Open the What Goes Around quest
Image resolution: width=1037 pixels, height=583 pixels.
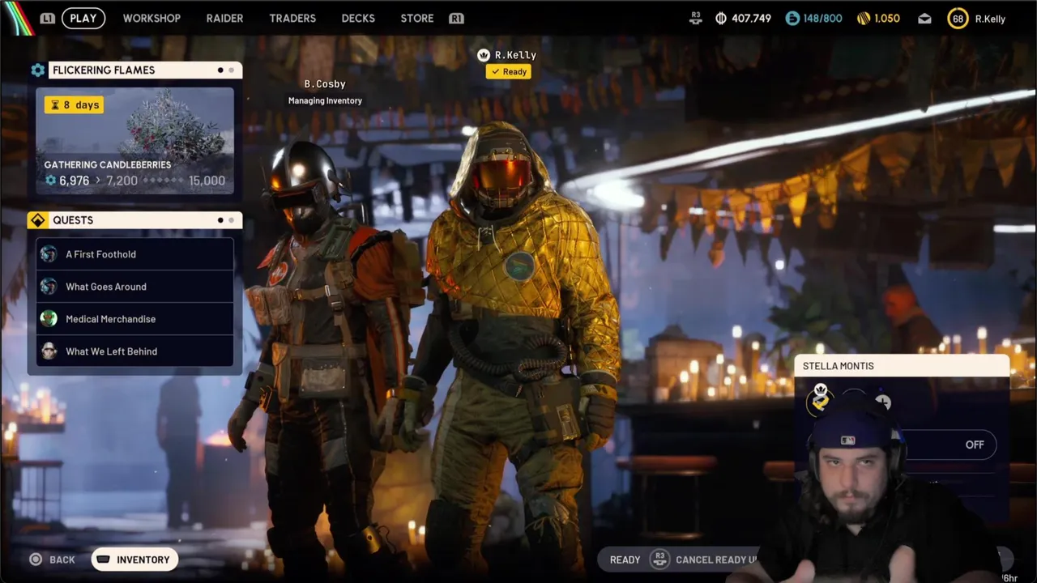click(x=134, y=287)
